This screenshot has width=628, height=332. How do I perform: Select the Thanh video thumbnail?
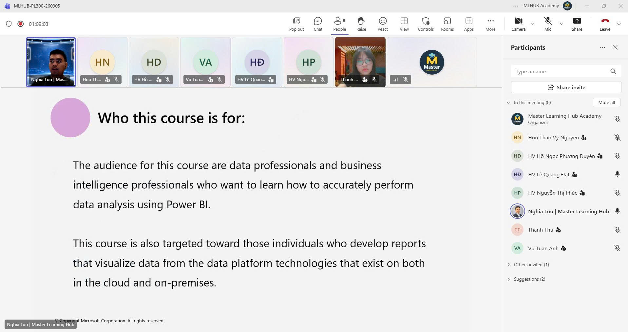(360, 62)
